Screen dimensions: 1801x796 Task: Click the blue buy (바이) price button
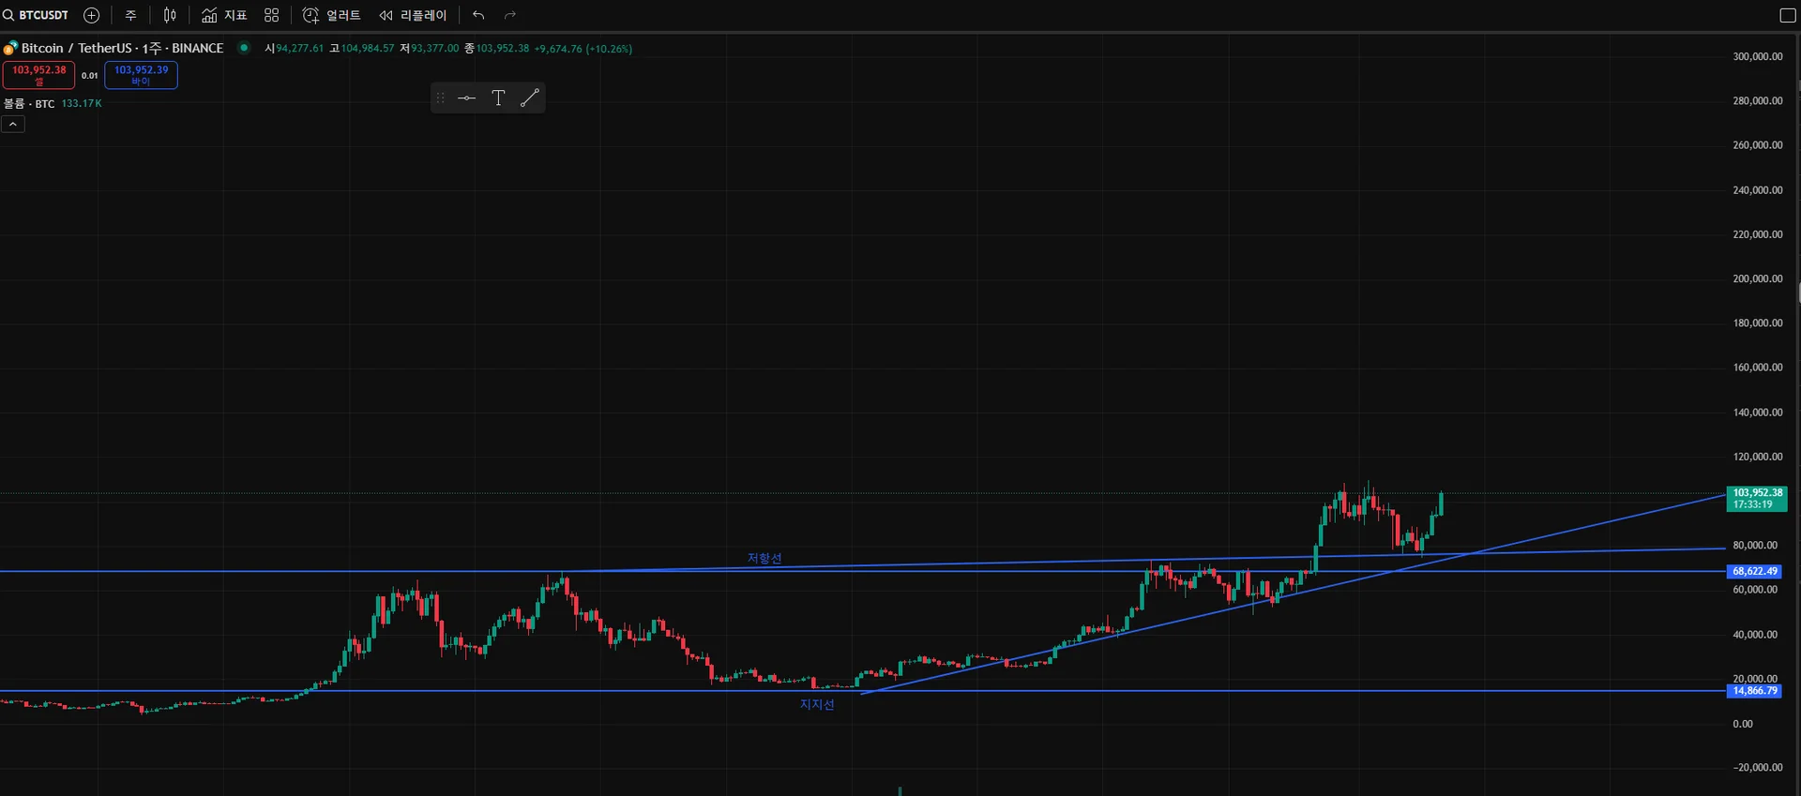pyautogui.click(x=141, y=75)
